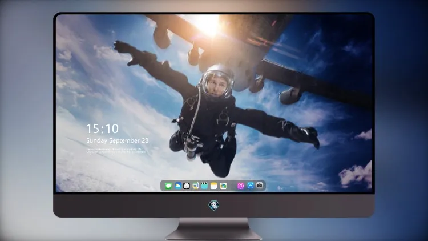Open the Maps app in dock
Screen dimensions: 428x241
tap(195, 186)
